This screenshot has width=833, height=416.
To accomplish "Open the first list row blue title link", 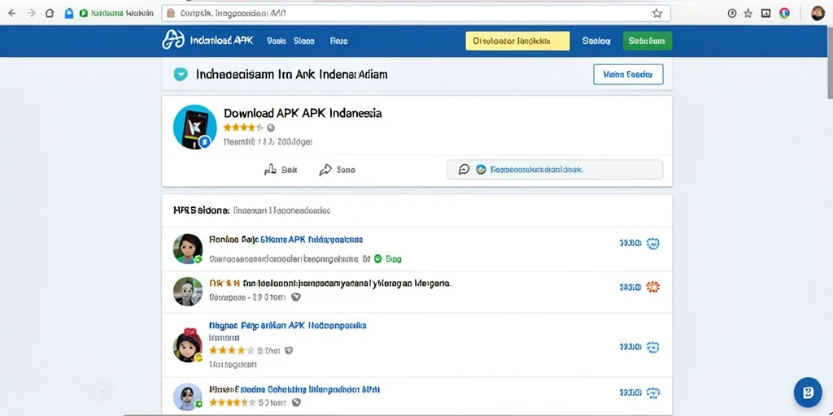I will pos(312,240).
